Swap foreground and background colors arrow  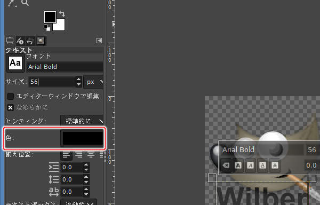click(62, 14)
